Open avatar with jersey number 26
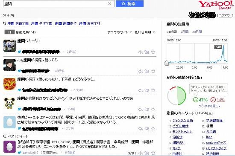Screen dimensions: 235x156 coord(9,46)
